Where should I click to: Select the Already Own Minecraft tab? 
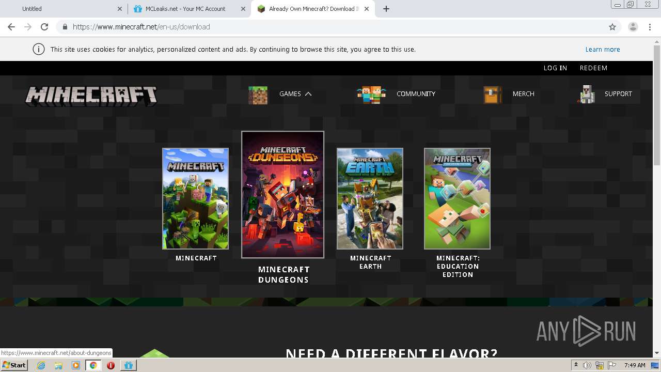312,9
